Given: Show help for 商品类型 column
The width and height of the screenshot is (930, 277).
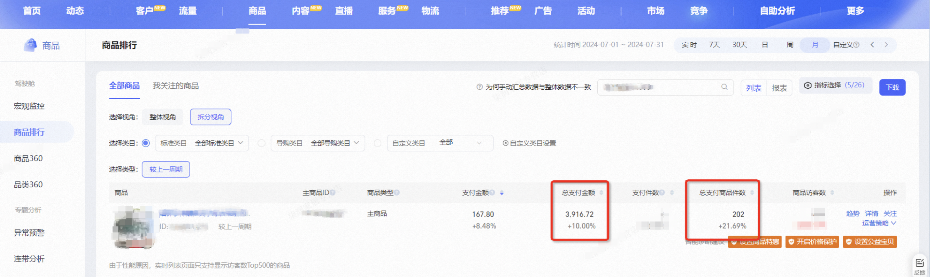Looking at the screenshot, I should tap(397, 193).
